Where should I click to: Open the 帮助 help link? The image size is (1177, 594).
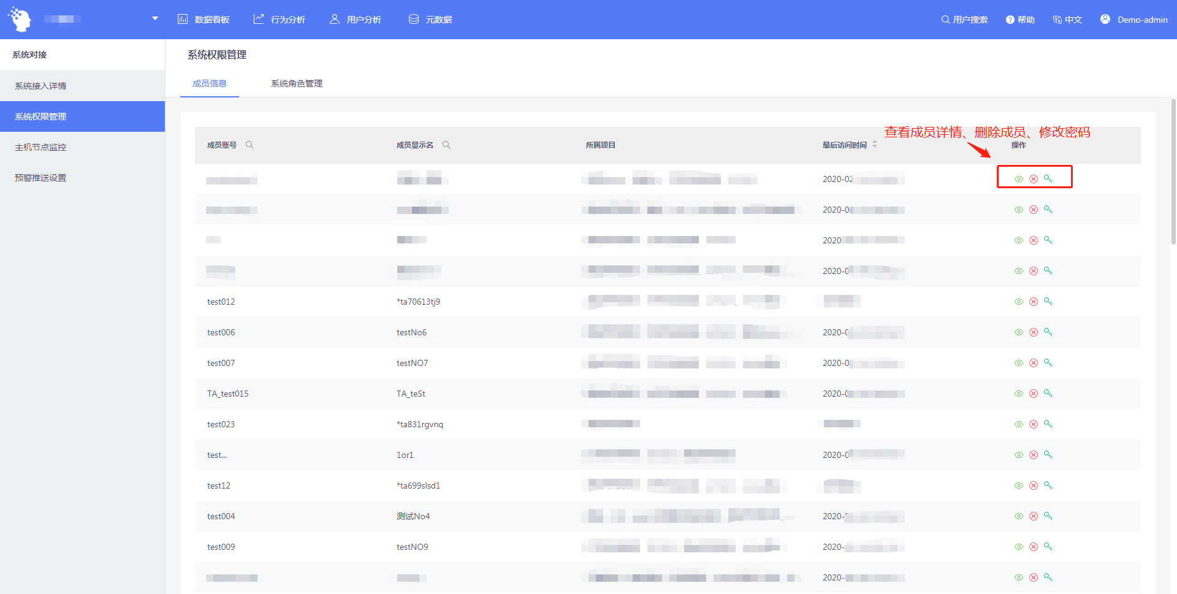(1020, 20)
